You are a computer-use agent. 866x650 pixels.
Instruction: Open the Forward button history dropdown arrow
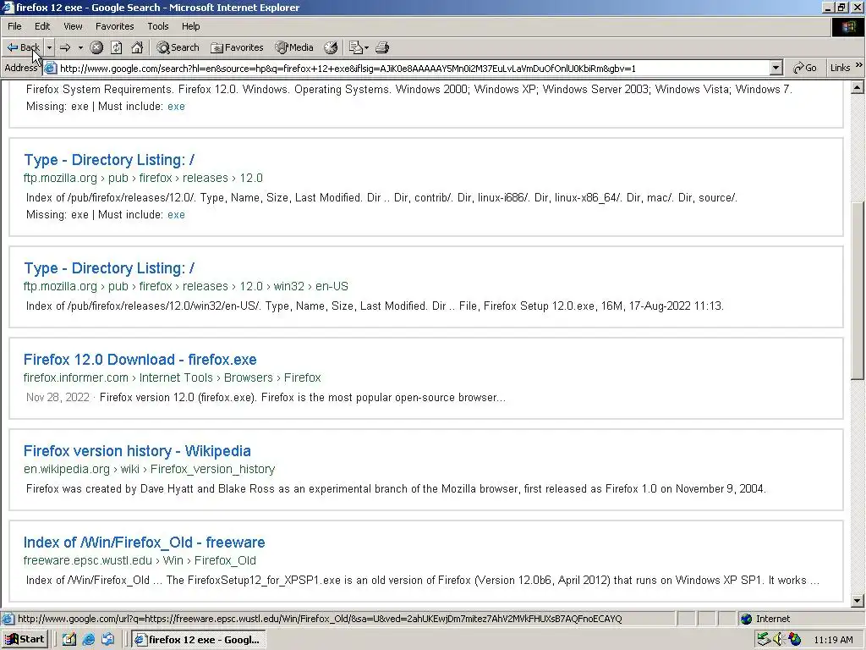point(80,47)
